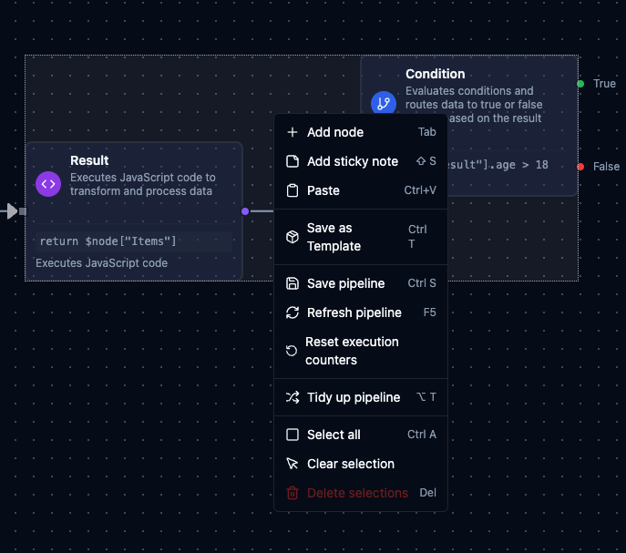Click the Select all square icon
The height and width of the screenshot is (553, 626).
[x=292, y=435]
